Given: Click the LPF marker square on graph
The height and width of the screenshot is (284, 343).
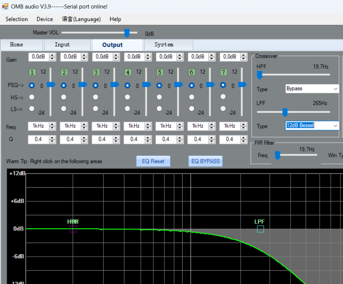Looking at the screenshot, I should [260, 229].
